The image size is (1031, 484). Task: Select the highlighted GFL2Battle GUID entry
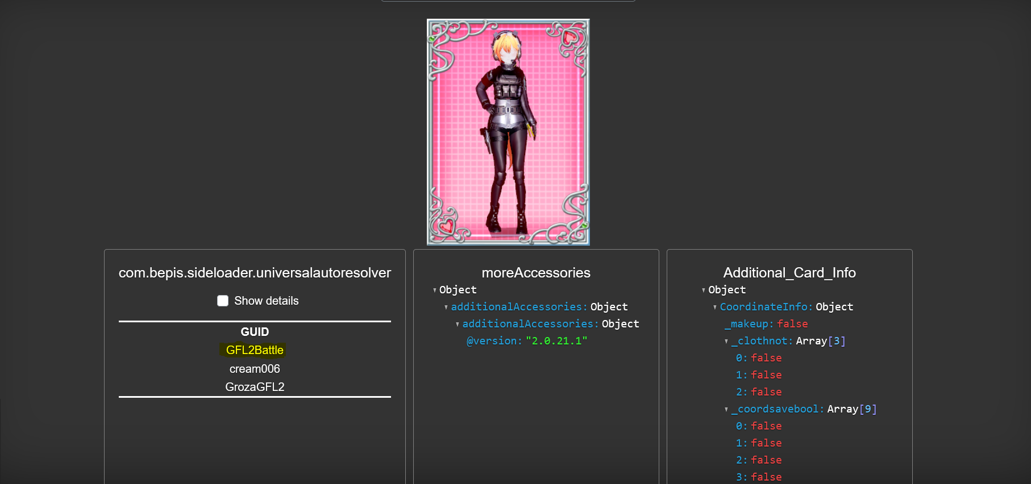pyautogui.click(x=254, y=350)
